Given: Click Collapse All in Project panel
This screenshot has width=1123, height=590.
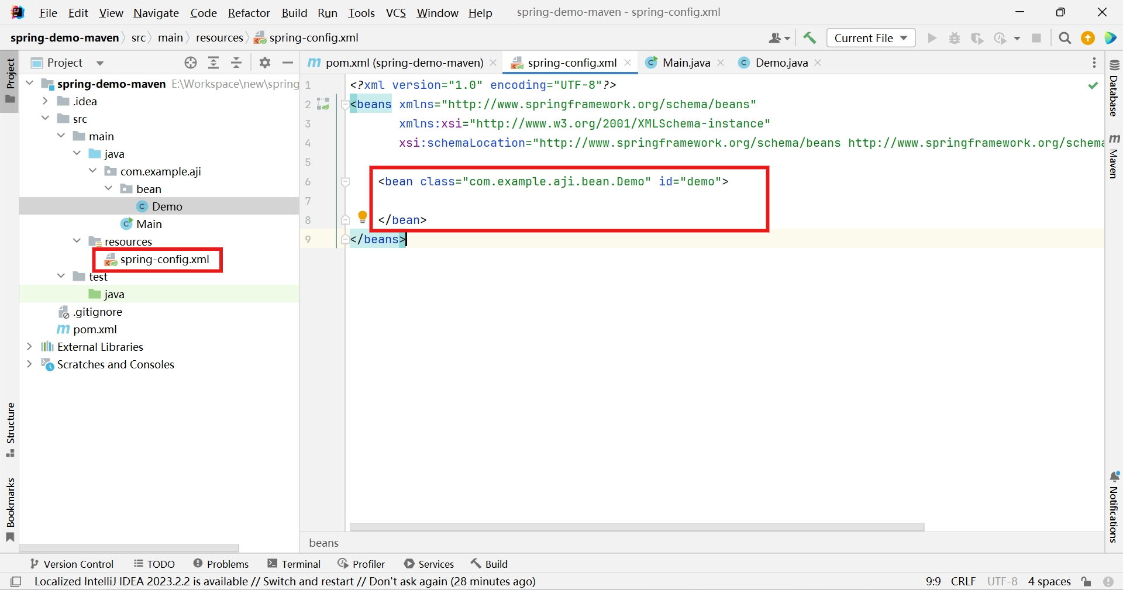Looking at the screenshot, I should tap(236, 63).
